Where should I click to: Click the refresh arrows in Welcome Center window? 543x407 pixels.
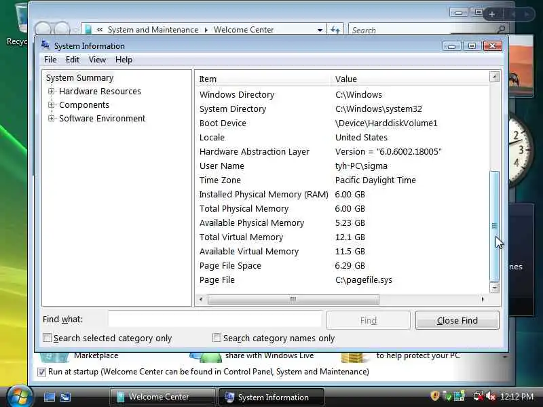tap(335, 30)
